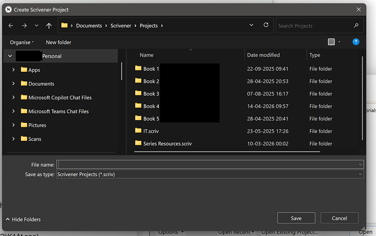The width and height of the screenshot is (376, 236).
Task: Click the forward navigation arrow
Action: tap(24, 26)
